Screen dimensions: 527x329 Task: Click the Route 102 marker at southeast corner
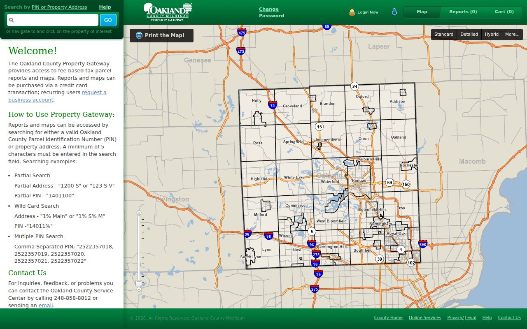click(x=411, y=262)
